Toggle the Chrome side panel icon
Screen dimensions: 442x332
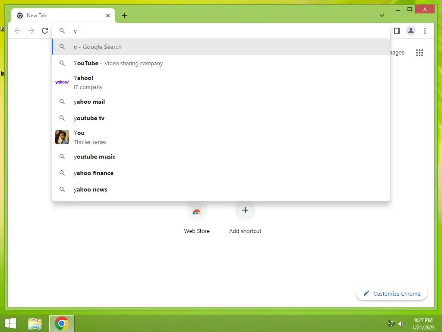click(397, 31)
